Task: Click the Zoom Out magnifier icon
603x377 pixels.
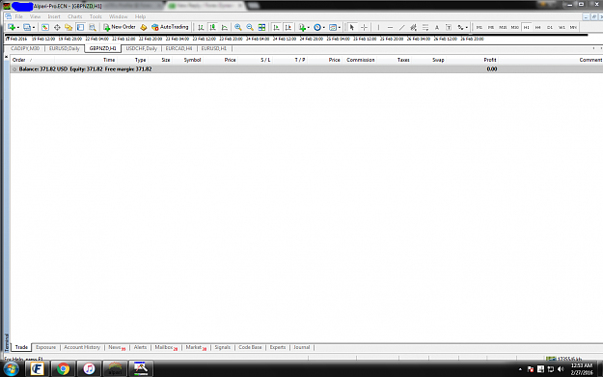Action: tap(250, 27)
